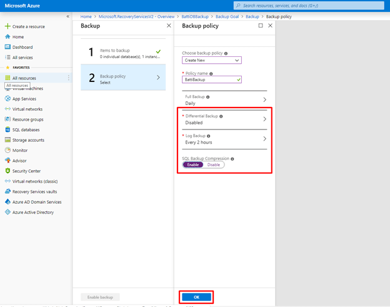The image size is (390, 307).
Task: Click the Azure AD Domain Services icon
Action: (7, 202)
